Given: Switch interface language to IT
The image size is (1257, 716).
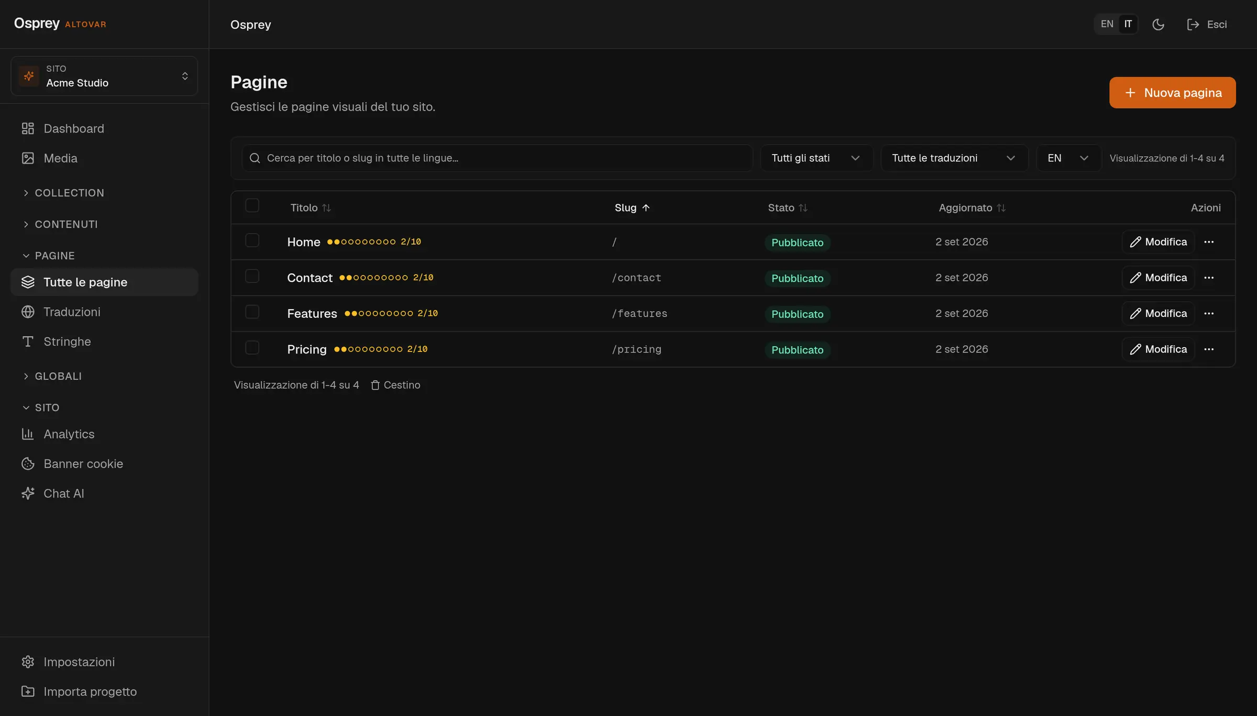Looking at the screenshot, I should [1128, 24].
